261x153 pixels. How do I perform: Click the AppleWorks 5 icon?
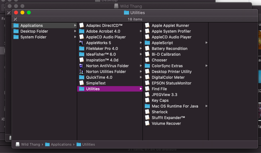[x=81, y=43]
